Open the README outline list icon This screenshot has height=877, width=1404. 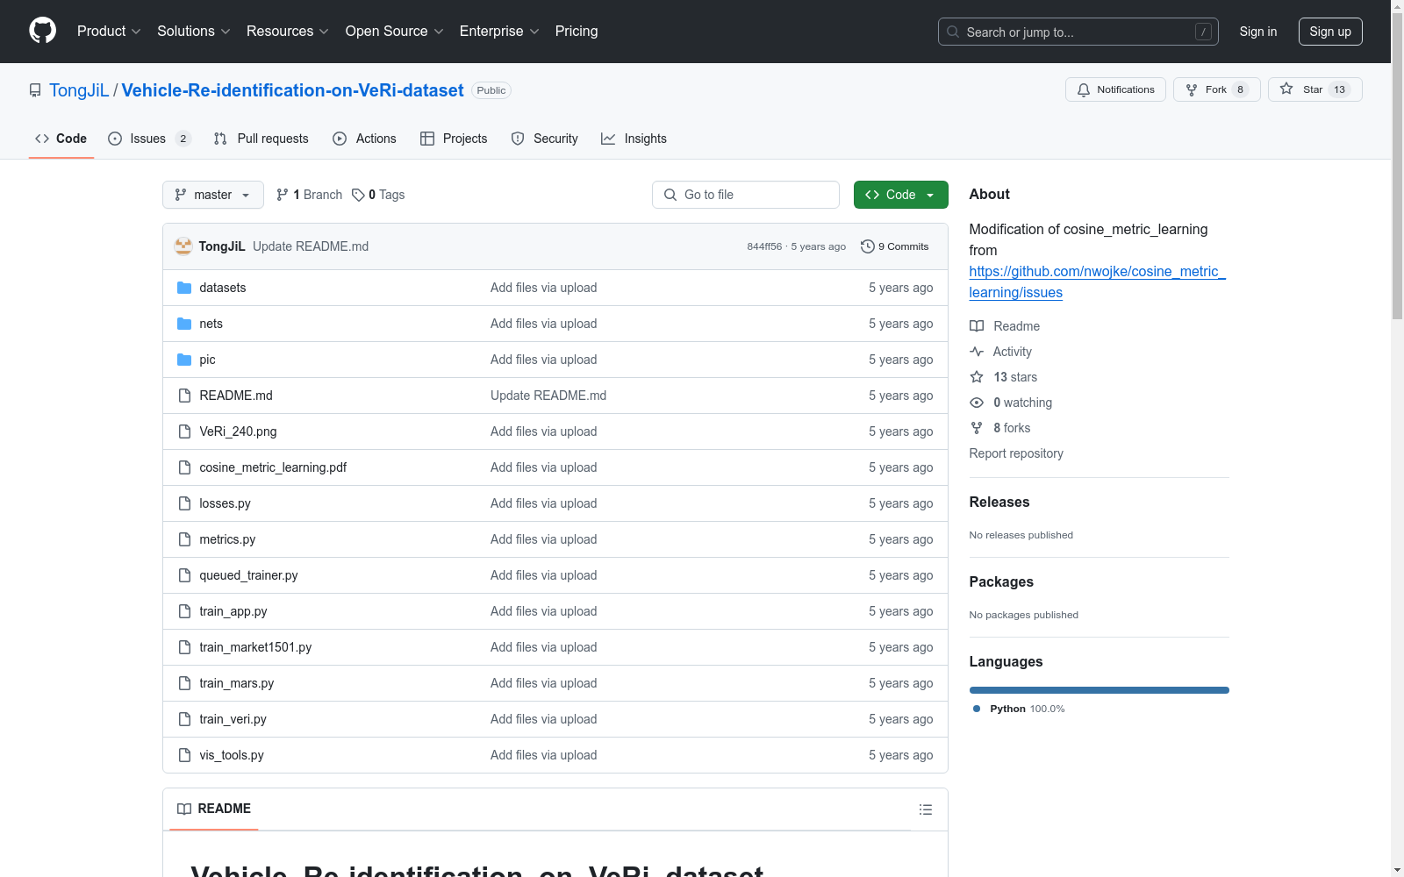pyautogui.click(x=925, y=809)
